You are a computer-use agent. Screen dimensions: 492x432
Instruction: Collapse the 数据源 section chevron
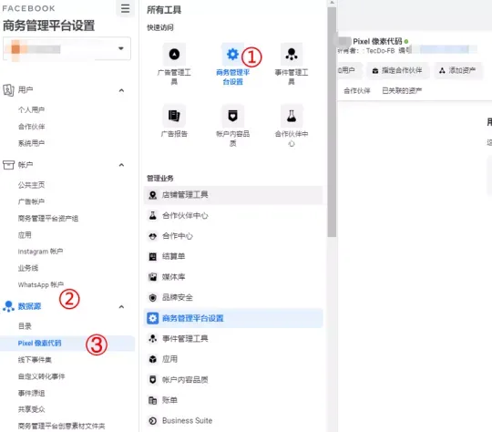pos(121,307)
